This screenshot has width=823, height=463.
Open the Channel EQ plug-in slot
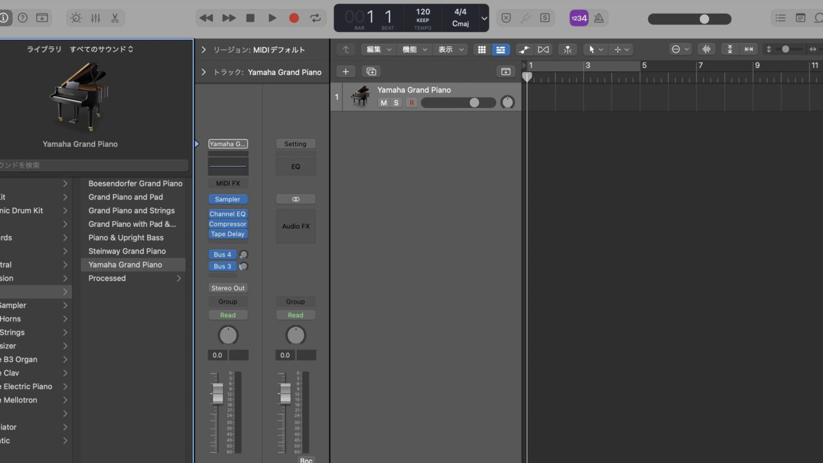pos(228,214)
